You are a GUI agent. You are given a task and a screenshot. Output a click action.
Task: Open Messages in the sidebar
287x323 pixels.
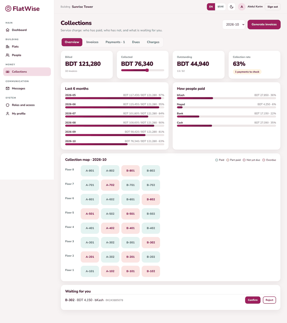[x=27, y=88]
